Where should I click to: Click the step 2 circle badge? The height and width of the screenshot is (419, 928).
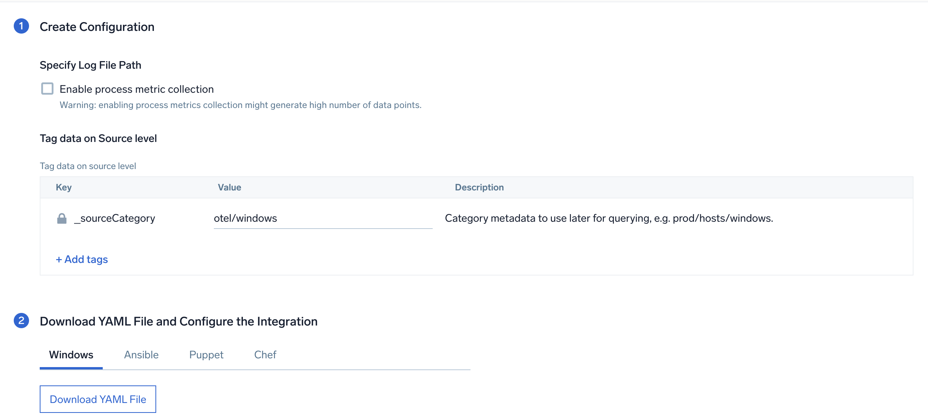(x=21, y=321)
